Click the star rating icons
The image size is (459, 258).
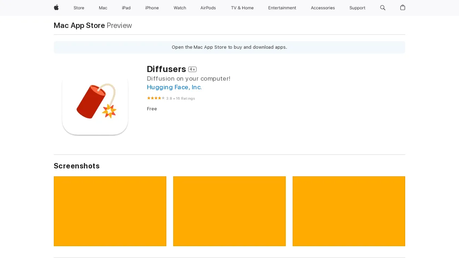(156, 98)
